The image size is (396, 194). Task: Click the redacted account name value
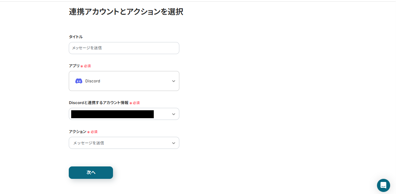click(x=112, y=114)
